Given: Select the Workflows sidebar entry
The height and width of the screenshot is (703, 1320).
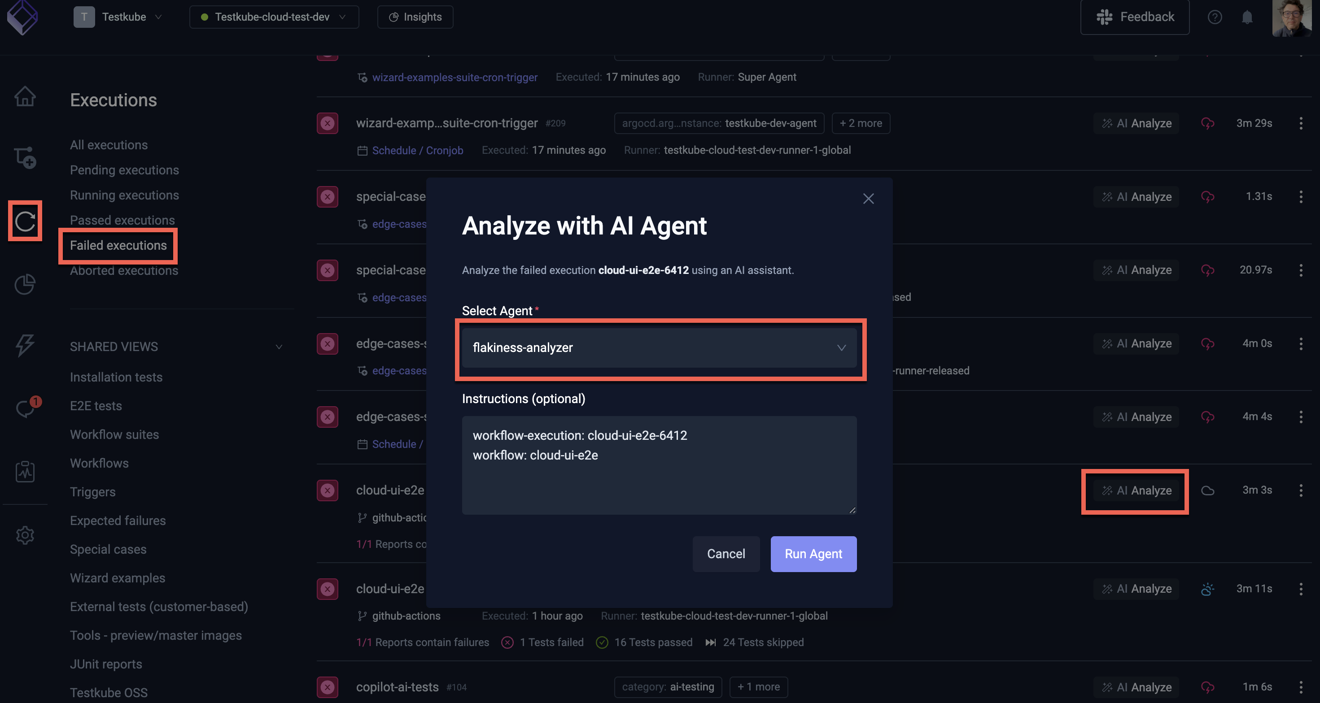Looking at the screenshot, I should click(x=99, y=463).
